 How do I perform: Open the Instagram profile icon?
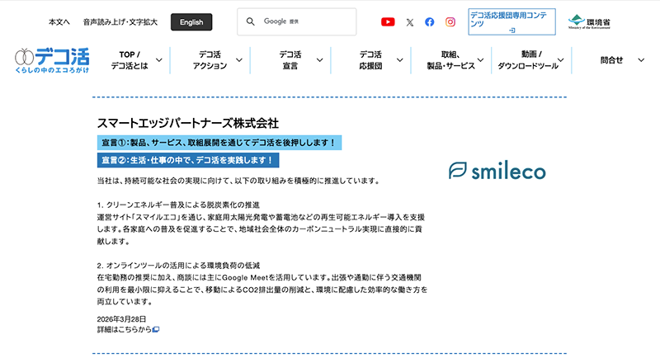tap(450, 22)
